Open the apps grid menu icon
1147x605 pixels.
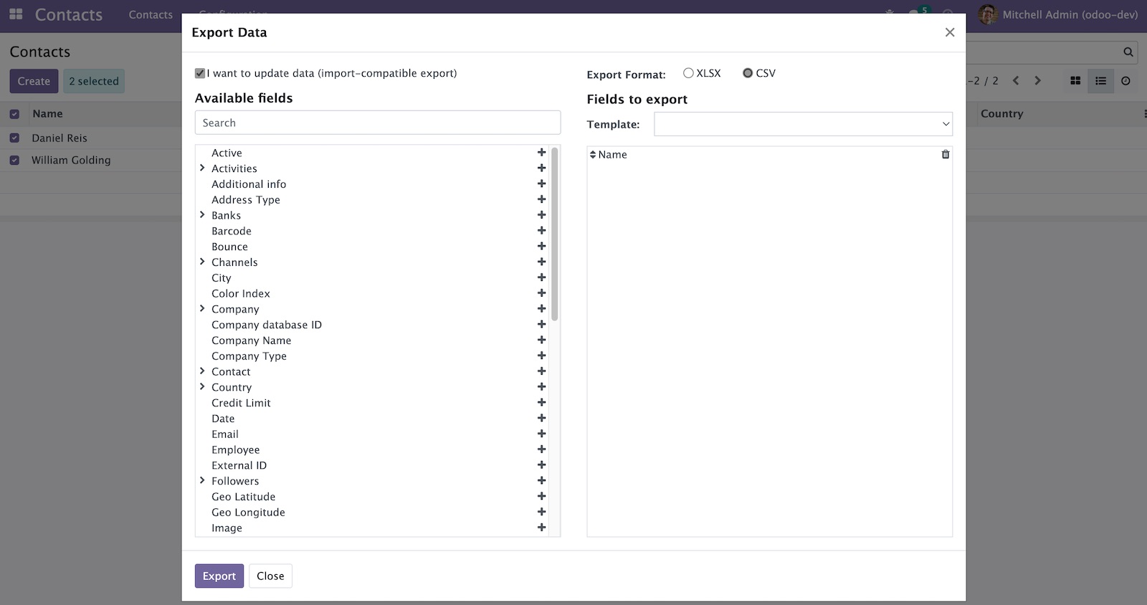[x=16, y=14]
